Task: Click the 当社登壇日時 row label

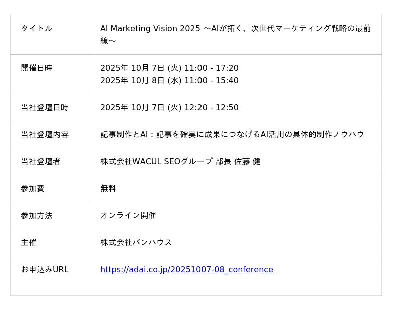Action: click(x=45, y=108)
